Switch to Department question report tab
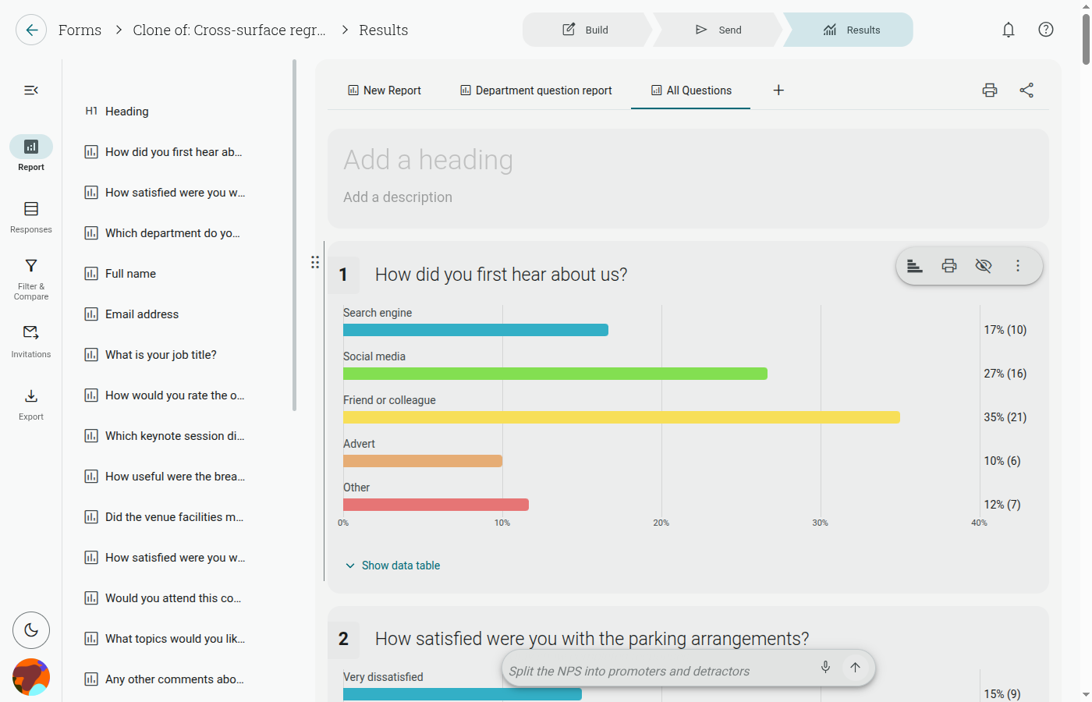1092x702 pixels. 537,90
